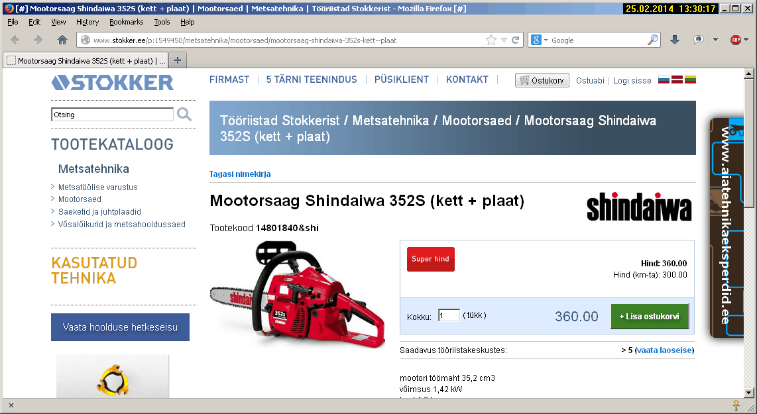Expand the toolbar dropdown arrow beside eye icon
The height and width of the screenshot is (414, 757).
715,40
